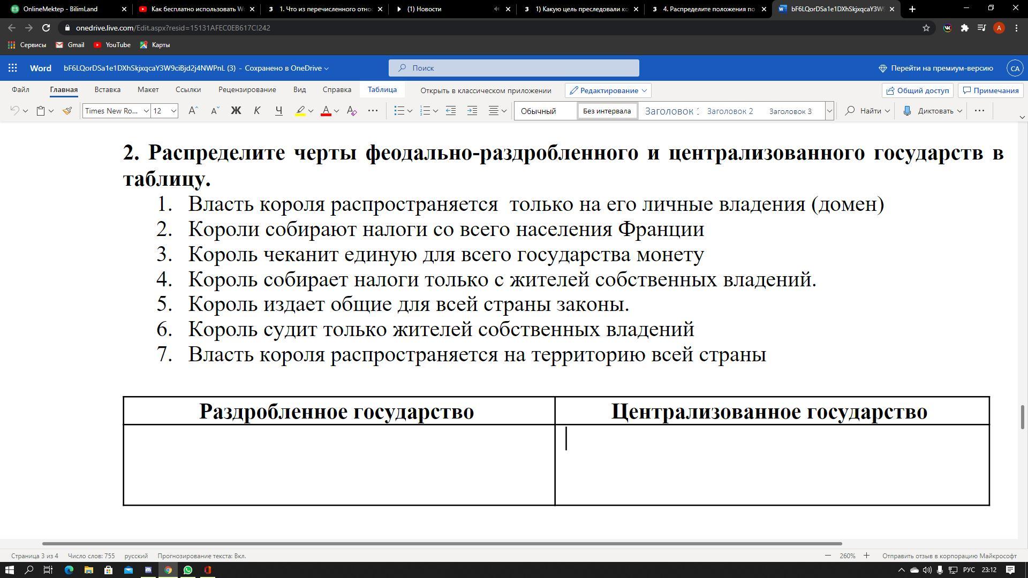The width and height of the screenshot is (1028, 578).
Task: Open highlight color dropdown arrow
Action: coord(311,111)
